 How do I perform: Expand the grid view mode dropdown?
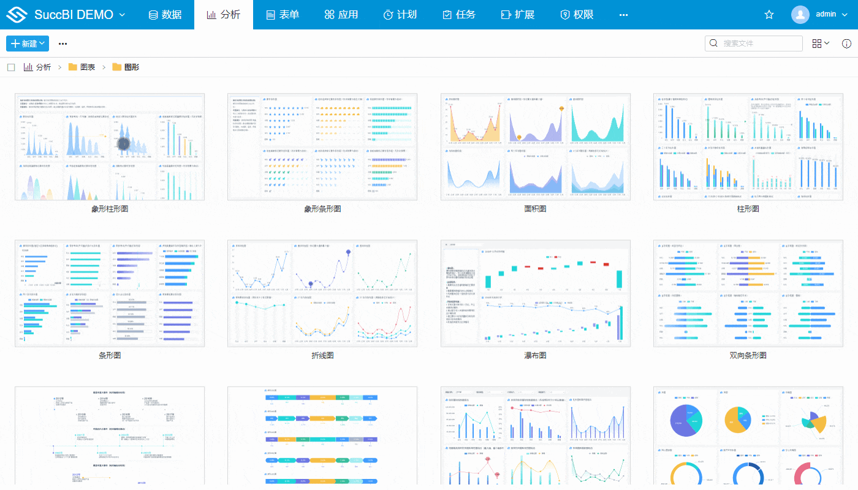(821, 43)
